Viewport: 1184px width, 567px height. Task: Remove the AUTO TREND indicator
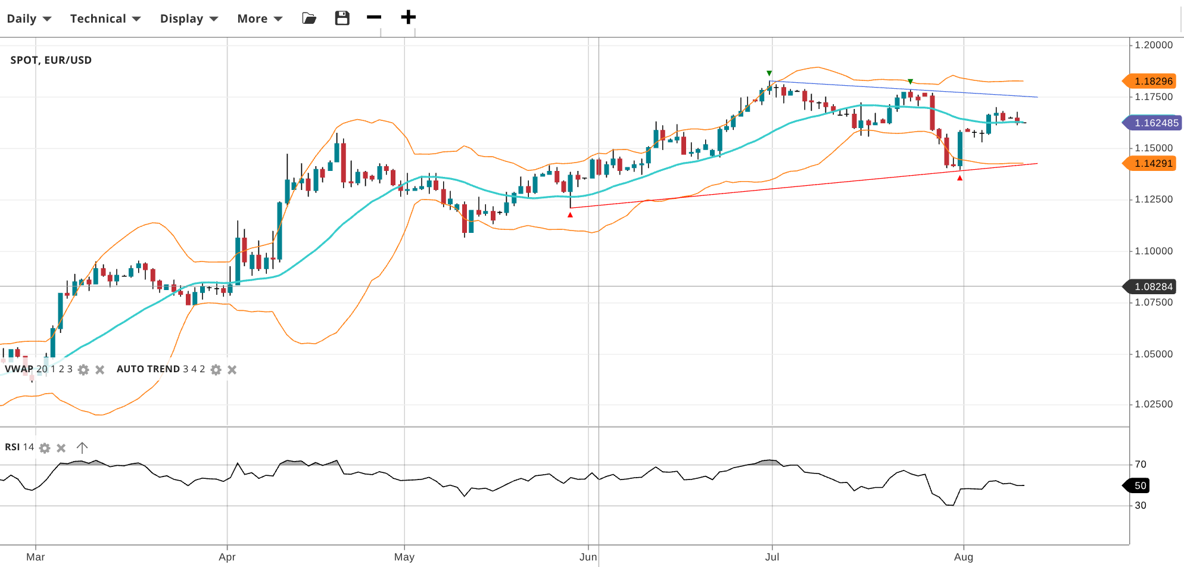pyautogui.click(x=232, y=370)
